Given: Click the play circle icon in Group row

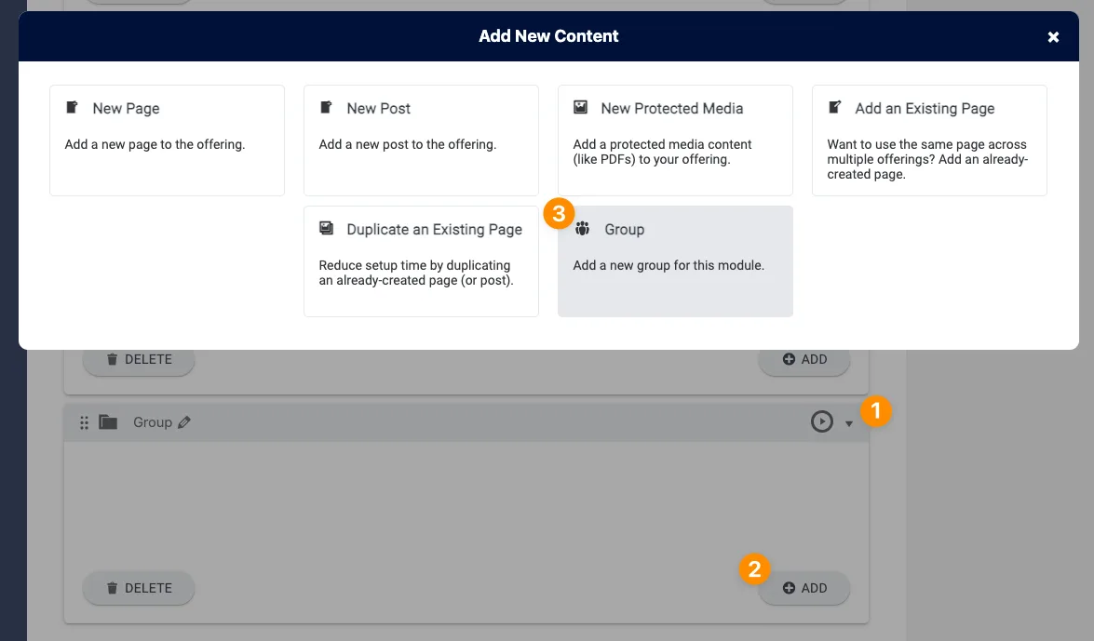Looking at the screenshot, I should (822, 421).
